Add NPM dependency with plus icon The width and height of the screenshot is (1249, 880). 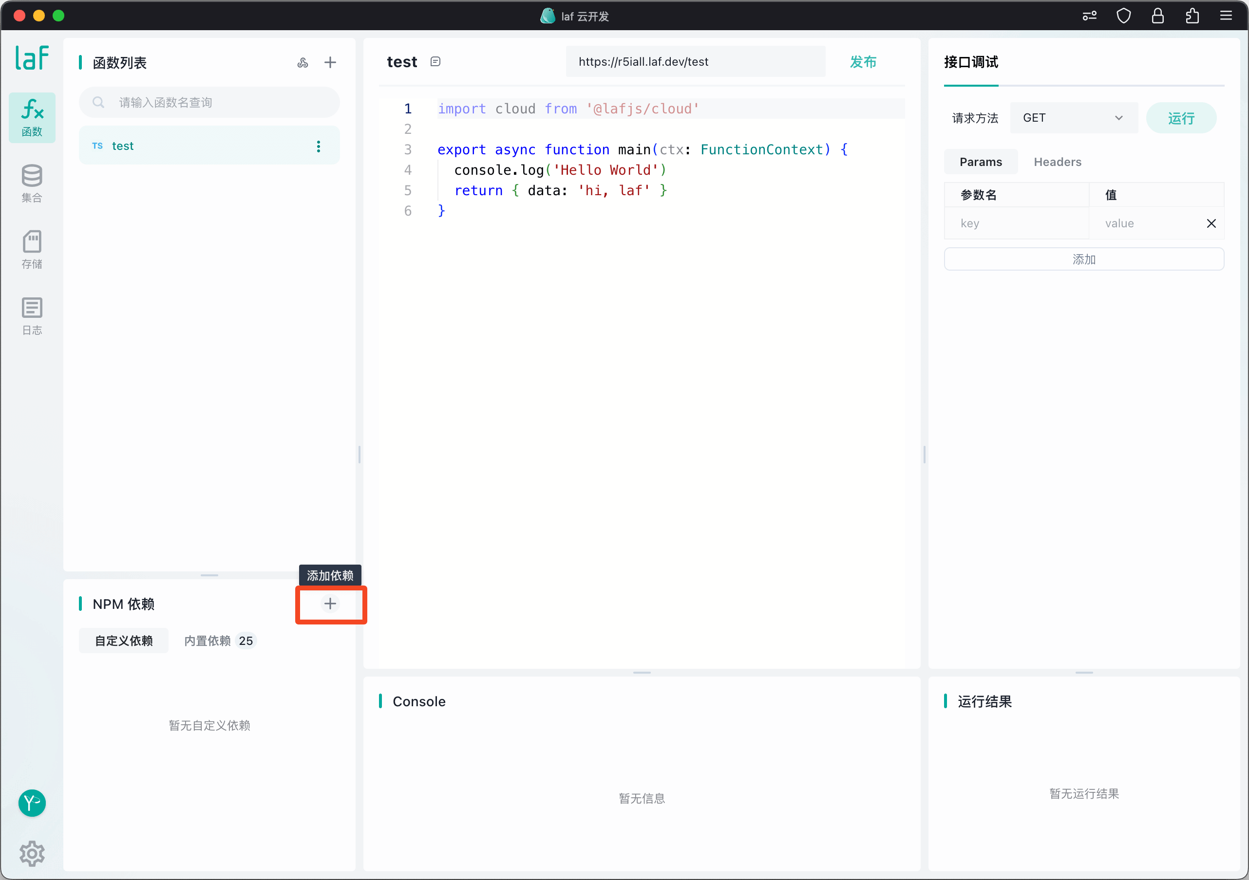click(x=330, y=604)
